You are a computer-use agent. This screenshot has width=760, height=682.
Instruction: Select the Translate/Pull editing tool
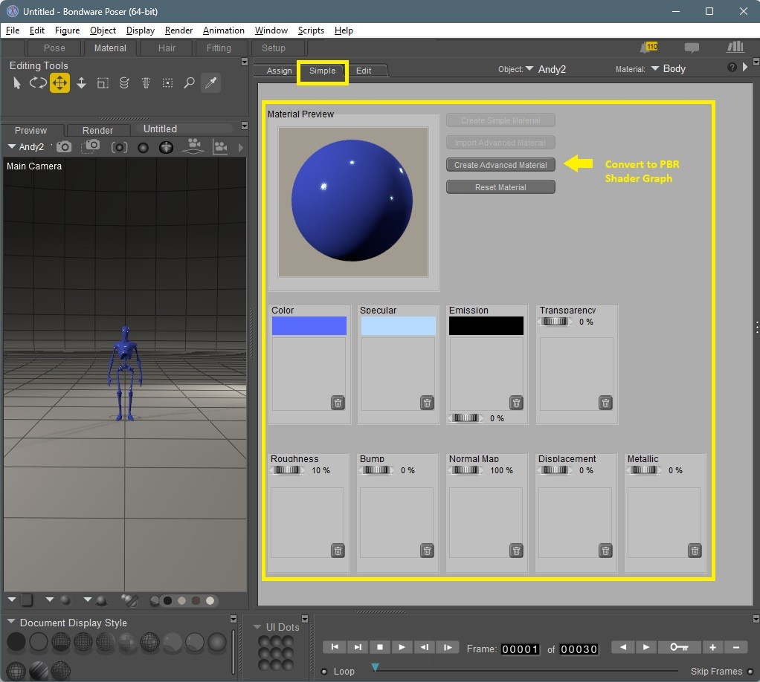(59, 83)
